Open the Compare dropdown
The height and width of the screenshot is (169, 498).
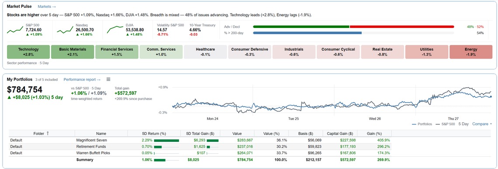[482, 124]
